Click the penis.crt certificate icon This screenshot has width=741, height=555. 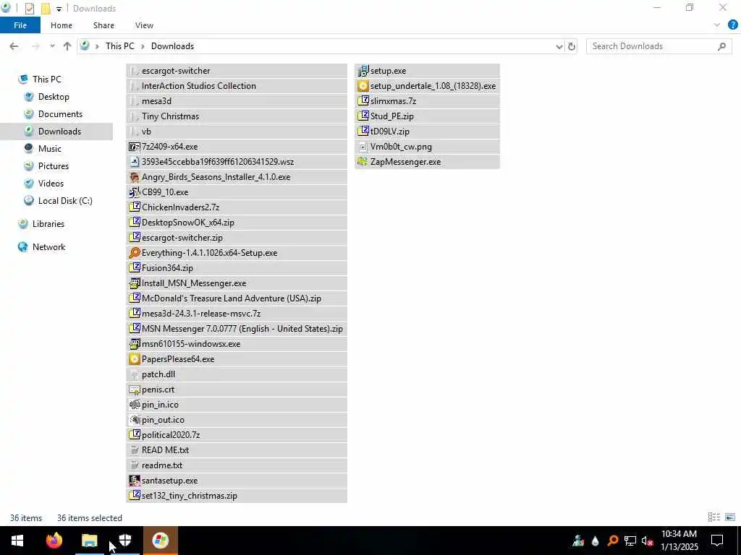tap(134, 390)
